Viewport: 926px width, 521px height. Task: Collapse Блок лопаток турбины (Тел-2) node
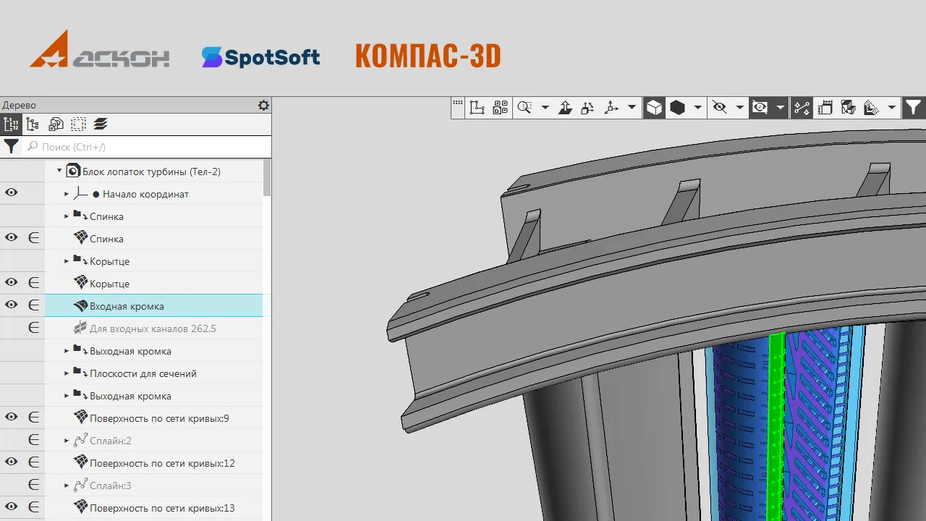tap(59, 171)
